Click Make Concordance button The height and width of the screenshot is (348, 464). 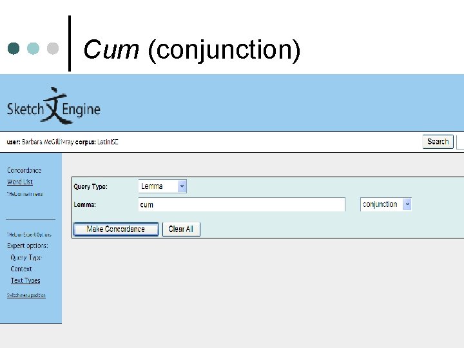coord(116,229)
